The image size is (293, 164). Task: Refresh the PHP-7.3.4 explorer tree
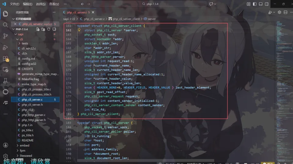tap(49, 29)
